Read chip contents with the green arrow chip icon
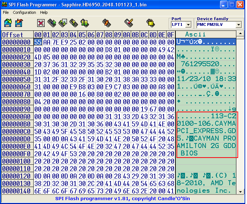The width and height of the screenshot is (247, 204). pos(52,23)
